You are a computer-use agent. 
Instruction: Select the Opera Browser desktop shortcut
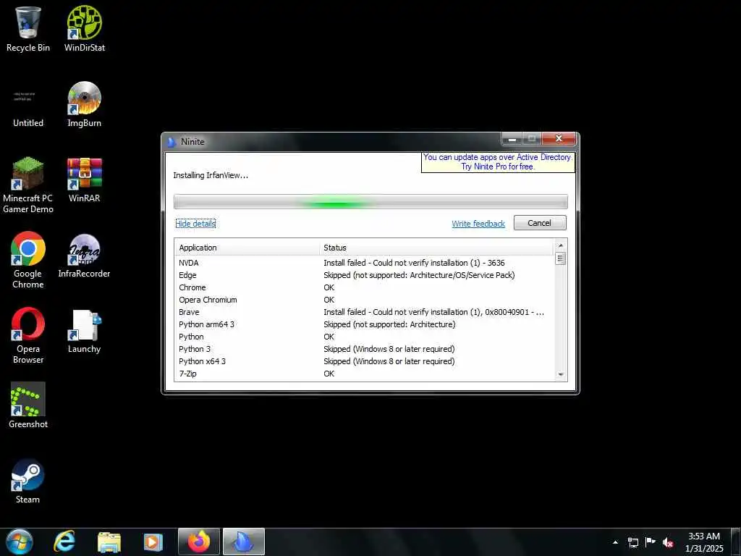pyautogui.click(x=28, y=336)
